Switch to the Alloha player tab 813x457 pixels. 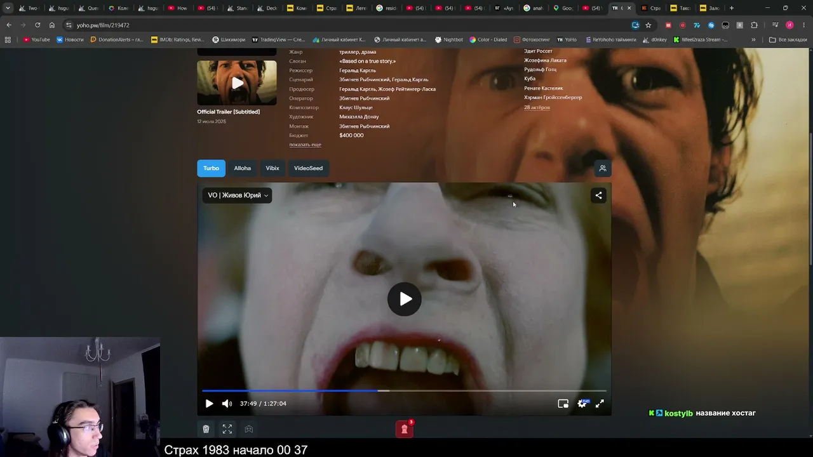[x=242, y=168]
